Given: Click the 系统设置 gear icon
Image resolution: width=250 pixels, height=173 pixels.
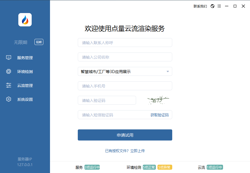Looking at the screenshot, I should (9, 99).
